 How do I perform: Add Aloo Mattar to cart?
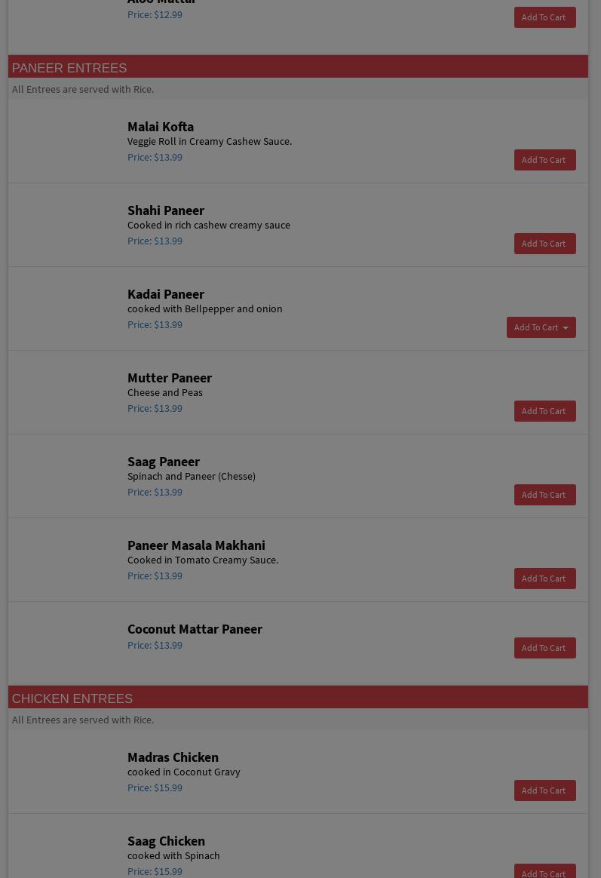(x=544, y=17)
